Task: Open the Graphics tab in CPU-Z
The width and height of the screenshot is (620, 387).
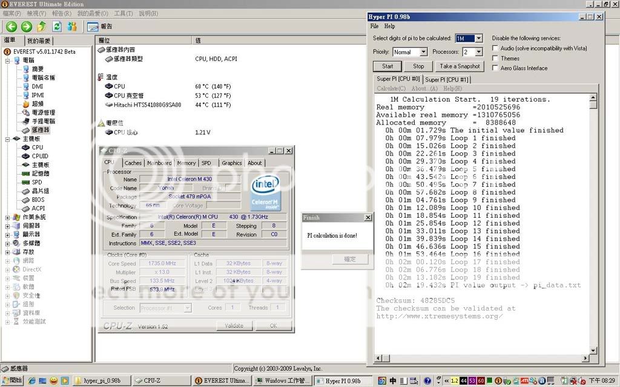Action: tap(232, 163)
